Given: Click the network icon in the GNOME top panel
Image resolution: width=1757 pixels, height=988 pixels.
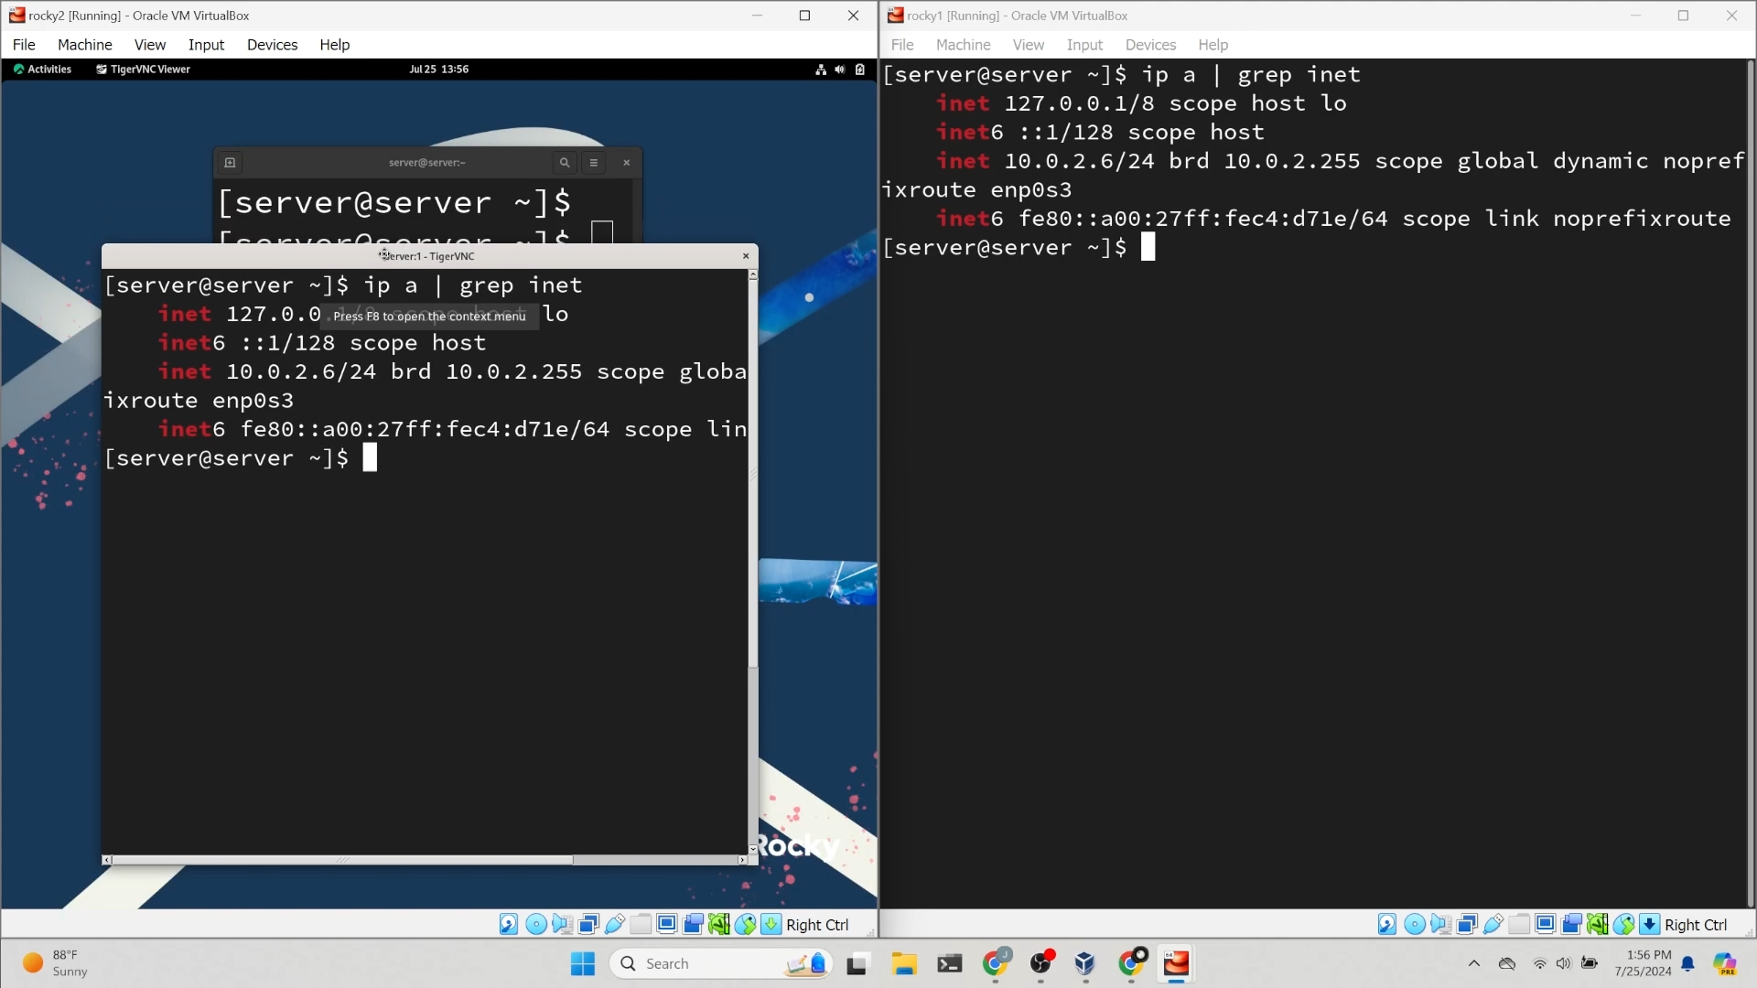Looking at the screenshot, I should click(821, 69).
